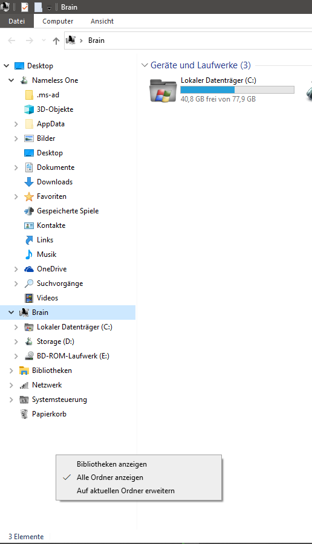This screenshot has height=544, width=312.
Task: Click the .ms-ad folder icon
Action: (x=29, y=95)
